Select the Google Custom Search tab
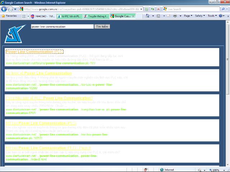 [x=121, y=16]
